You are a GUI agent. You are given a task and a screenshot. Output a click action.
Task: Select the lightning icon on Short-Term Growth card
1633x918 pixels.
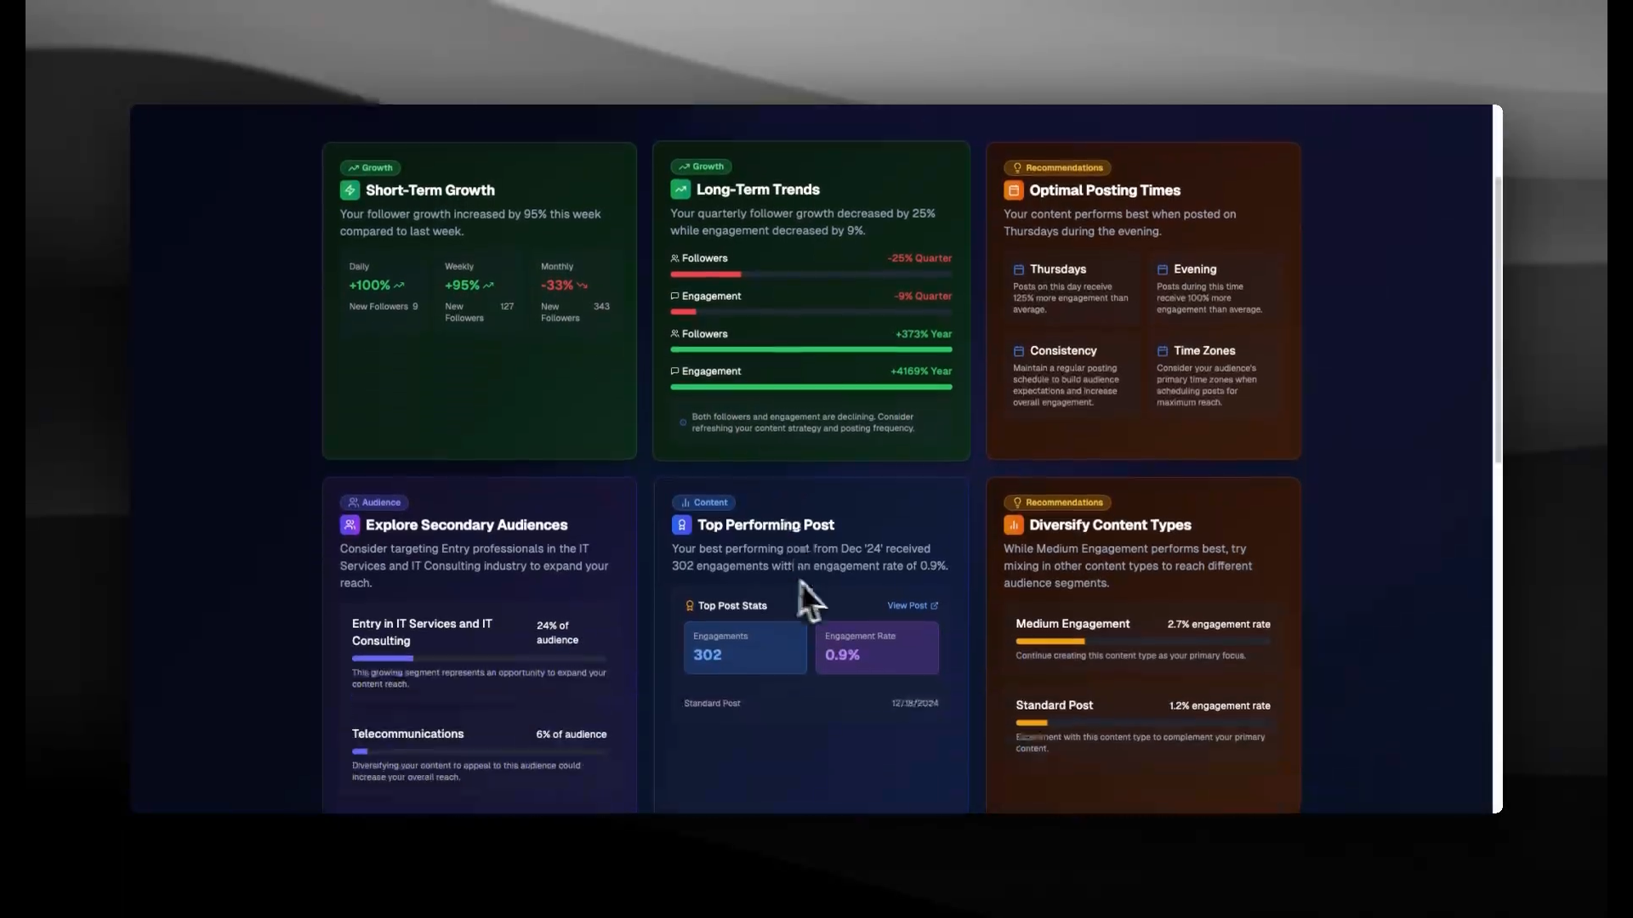tap(350, 190)
